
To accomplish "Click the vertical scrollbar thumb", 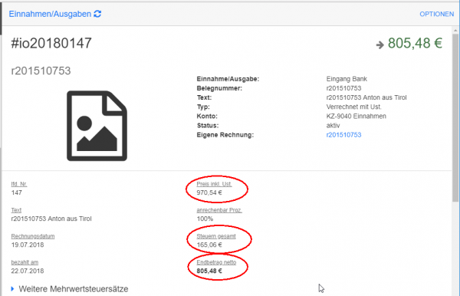I will (455, 117).
